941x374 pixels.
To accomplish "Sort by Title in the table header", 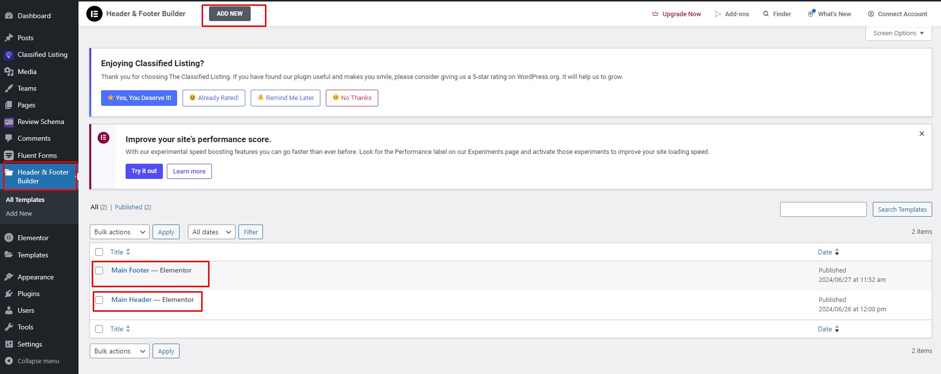I will 120,252.
